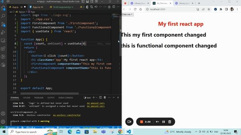Open Customize Layout in title bar
The width and height of the screenshot is (241, 135).
point(96,1)
